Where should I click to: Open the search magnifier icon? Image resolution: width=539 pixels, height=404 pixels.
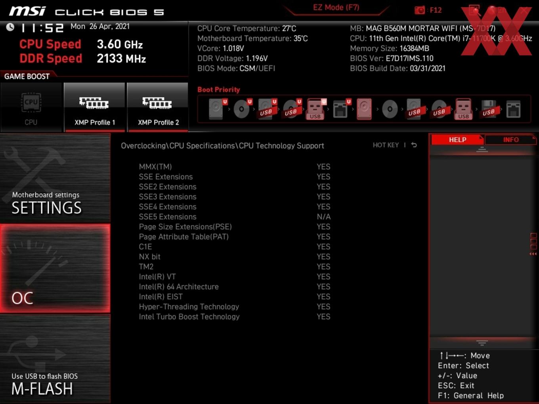(474, 10)
